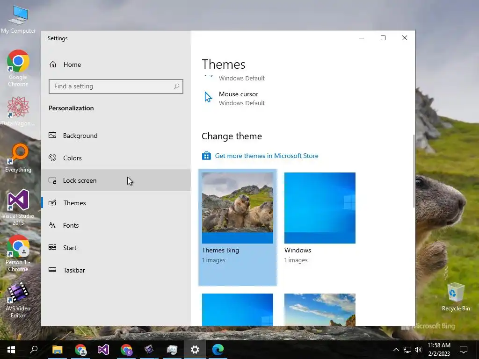Maximize the Settings window
The image size is (479, 359).
click(383, 38)
